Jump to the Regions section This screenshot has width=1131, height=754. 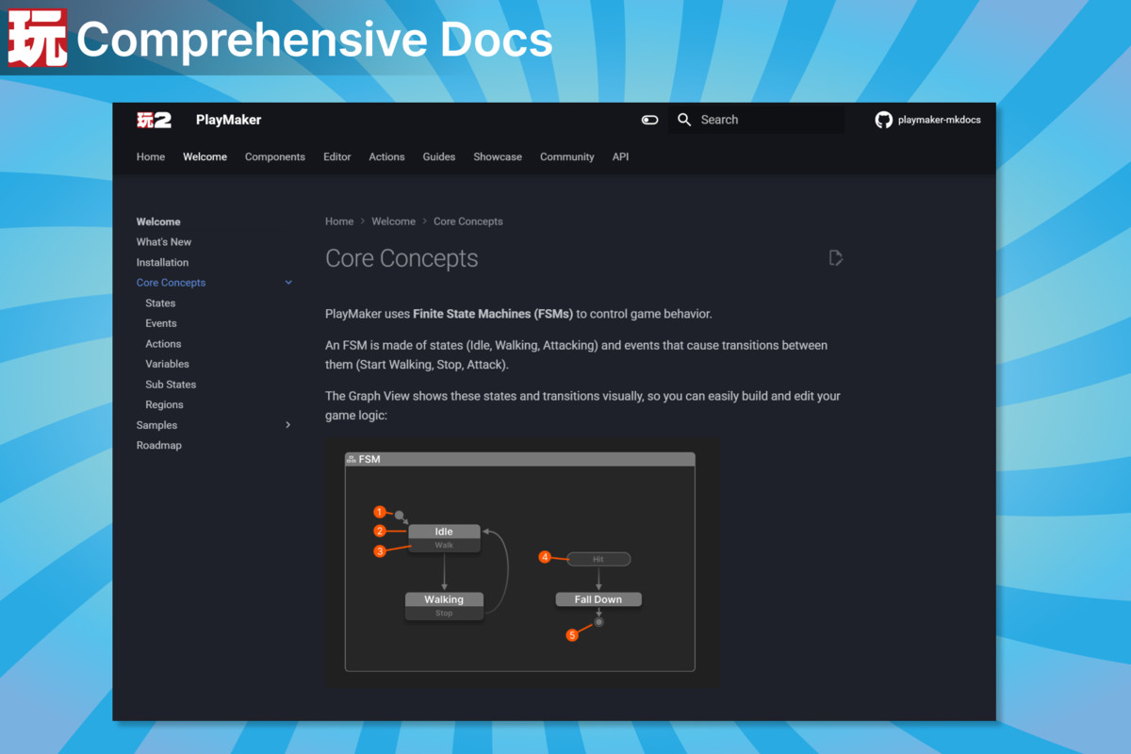pos(164,404)
